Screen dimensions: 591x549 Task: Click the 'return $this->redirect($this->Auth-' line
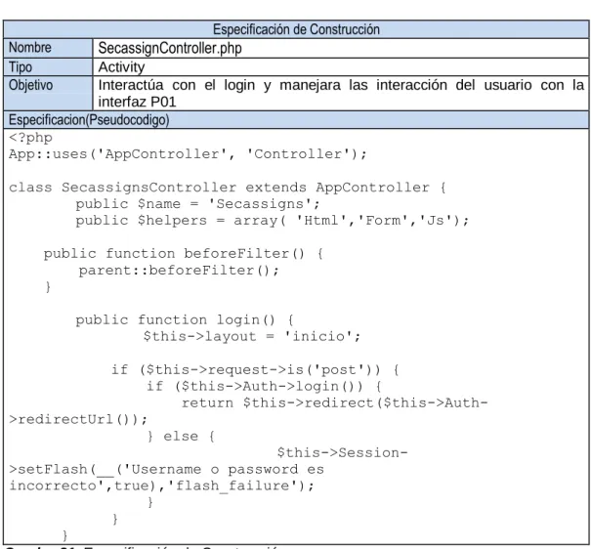click(335, 402)
